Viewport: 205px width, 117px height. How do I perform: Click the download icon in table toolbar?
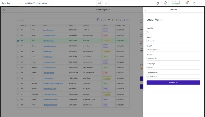tap(116, 20)
